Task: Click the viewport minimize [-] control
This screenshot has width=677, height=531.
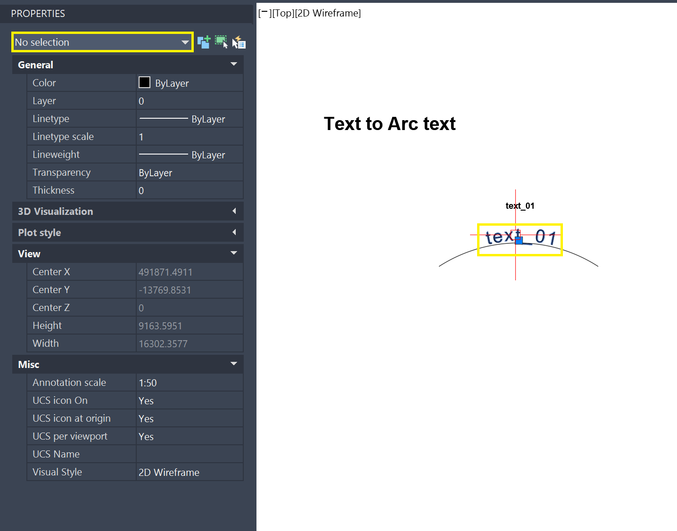Action: (265, 13)
